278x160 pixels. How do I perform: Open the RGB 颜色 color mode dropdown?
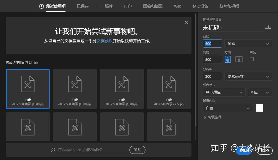coord(224,92)
